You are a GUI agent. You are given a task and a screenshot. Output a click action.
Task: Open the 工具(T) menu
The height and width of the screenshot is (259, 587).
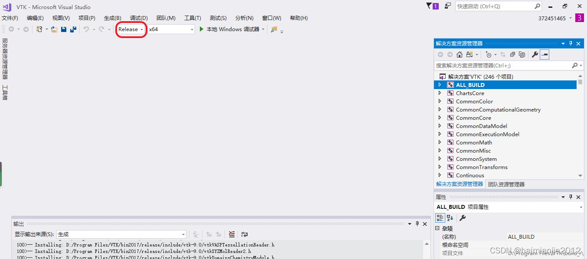click(x=192, y=18)
